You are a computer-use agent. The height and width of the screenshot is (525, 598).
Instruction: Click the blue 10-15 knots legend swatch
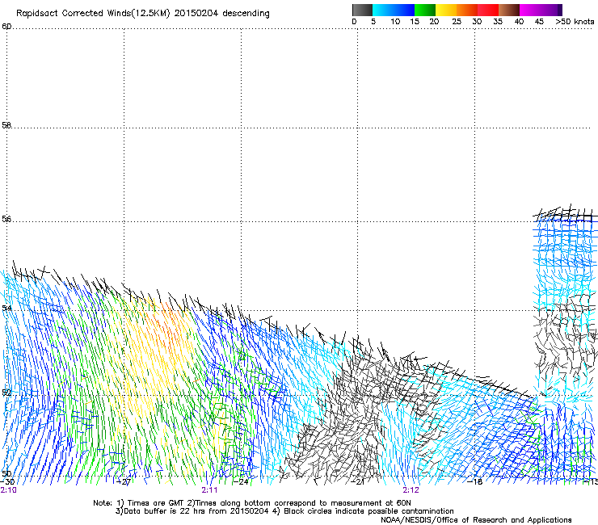click(404, 10)
